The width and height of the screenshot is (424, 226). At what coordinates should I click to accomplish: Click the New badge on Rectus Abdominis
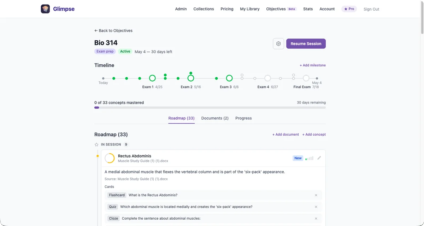[298, 158]
